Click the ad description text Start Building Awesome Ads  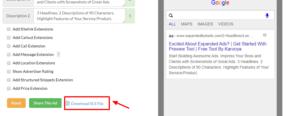[x=219, y=64]
